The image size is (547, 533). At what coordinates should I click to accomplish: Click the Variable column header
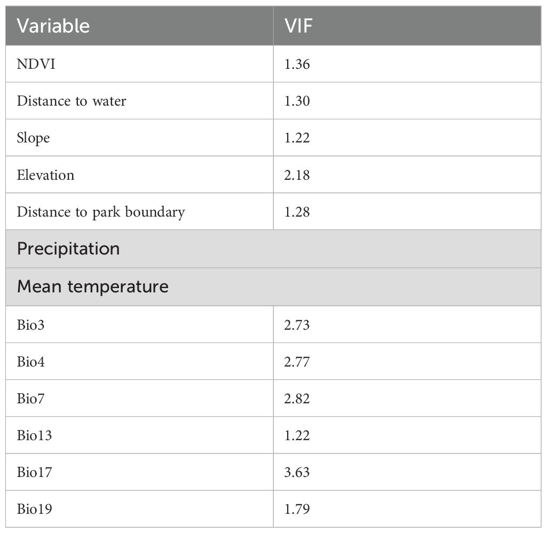[53, 26]
